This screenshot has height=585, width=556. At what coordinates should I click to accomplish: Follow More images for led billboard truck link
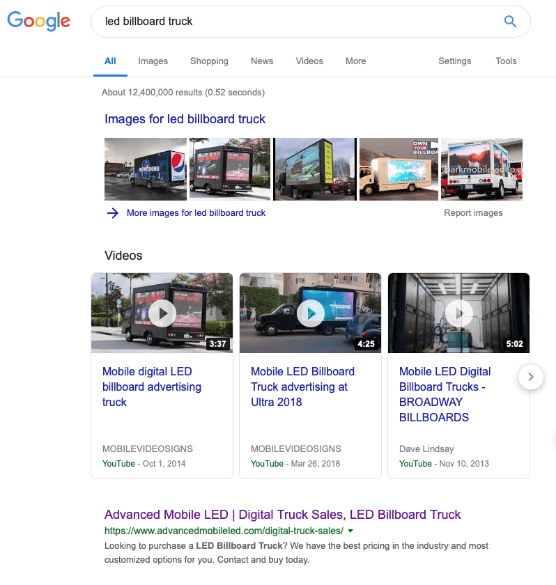[x=196, y=213]
